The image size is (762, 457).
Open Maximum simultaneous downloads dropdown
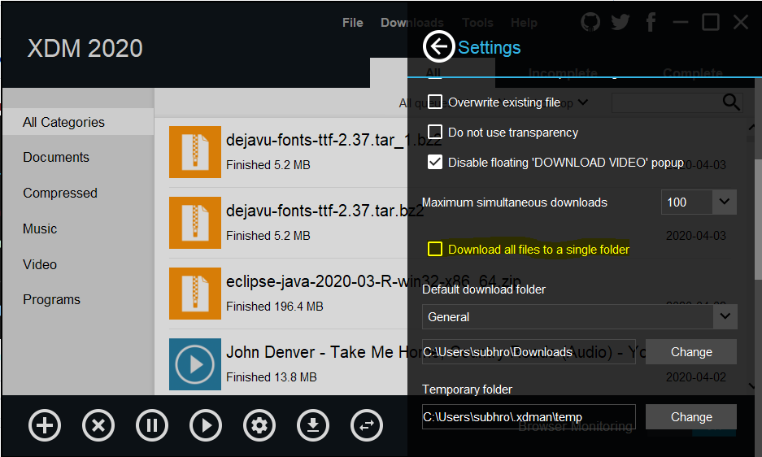pyautogui.click(x=724, y=202)
